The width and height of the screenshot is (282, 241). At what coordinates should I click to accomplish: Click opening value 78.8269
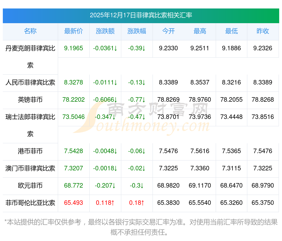tap(168, 100)
